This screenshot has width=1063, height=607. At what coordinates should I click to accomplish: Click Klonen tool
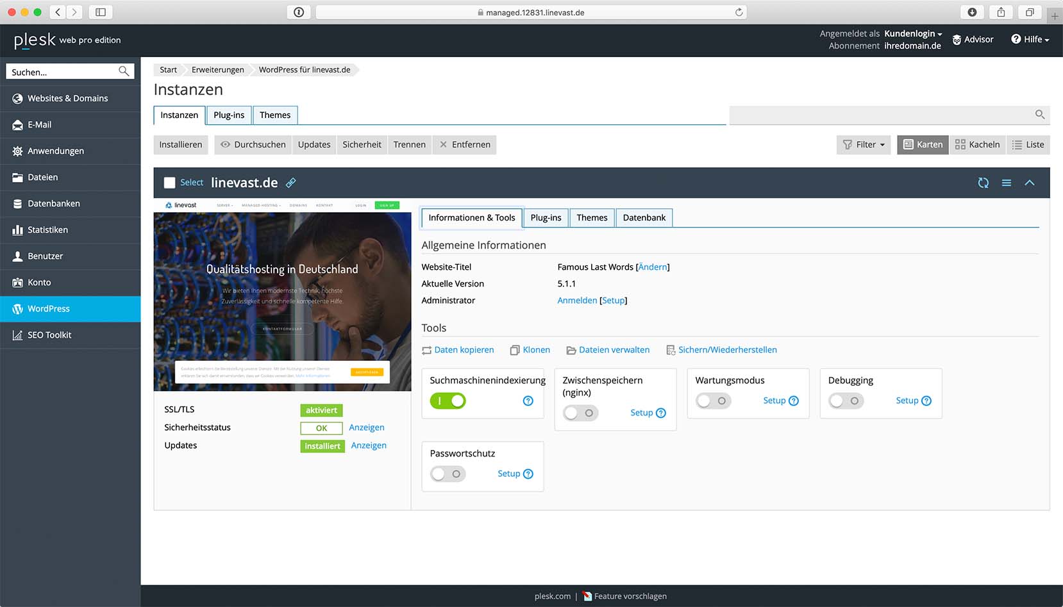[x=530, y=350]
